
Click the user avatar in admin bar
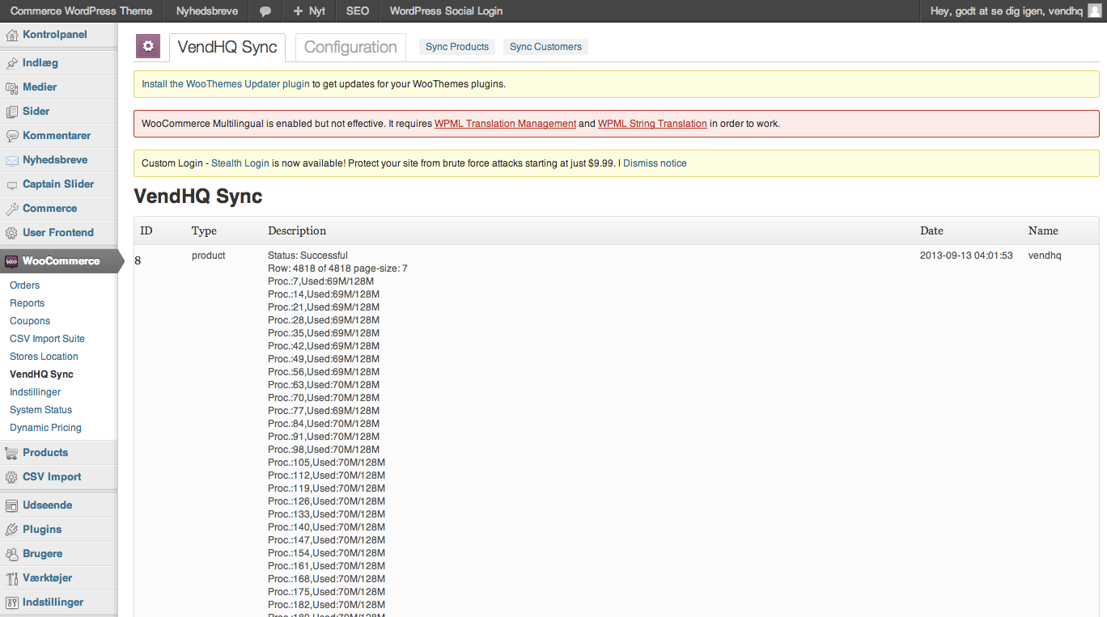(x=1094, y=11)
